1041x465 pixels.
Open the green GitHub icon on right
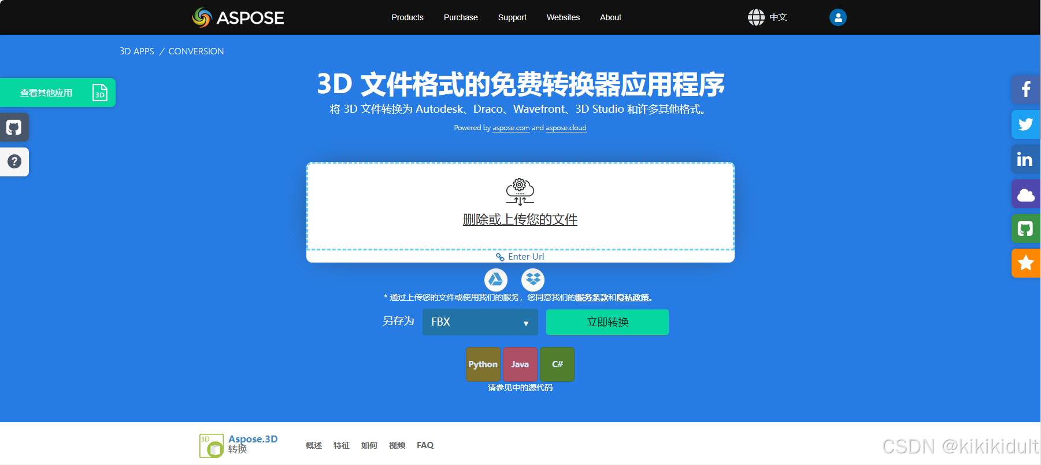pyautogui.click(x=1026, y=228)
